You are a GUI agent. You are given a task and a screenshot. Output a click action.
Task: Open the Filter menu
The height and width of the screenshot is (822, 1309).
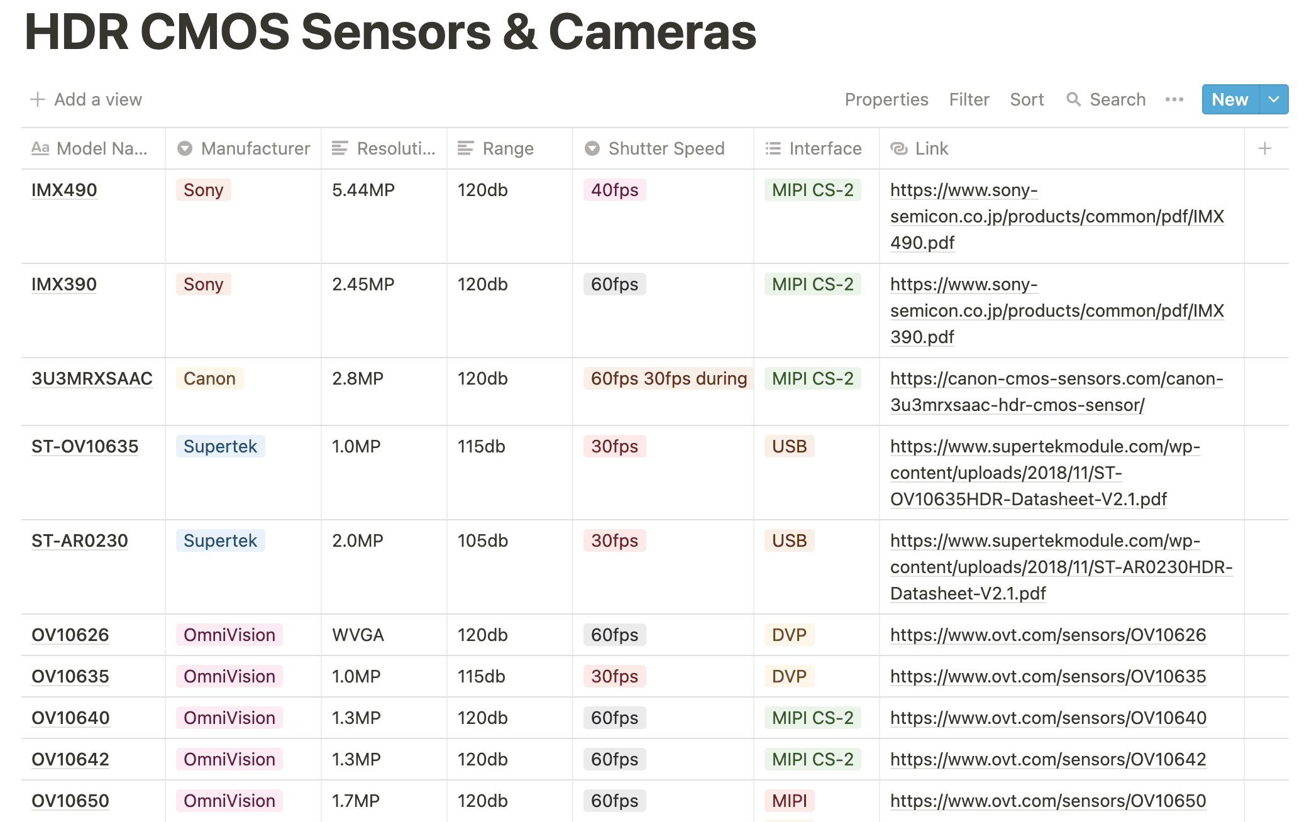coord(969,99)
